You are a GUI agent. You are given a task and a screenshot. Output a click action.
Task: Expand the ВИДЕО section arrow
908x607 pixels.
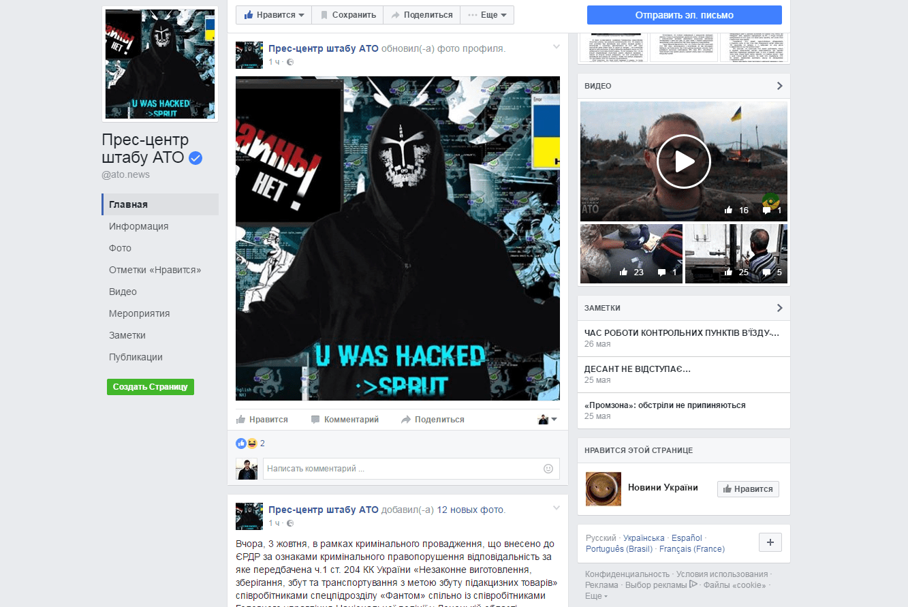coord(780,86)
